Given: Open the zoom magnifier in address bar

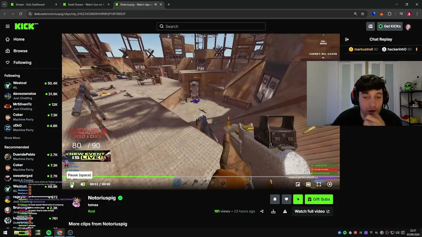Looking at the screenshot, I should tap(355, 14).
